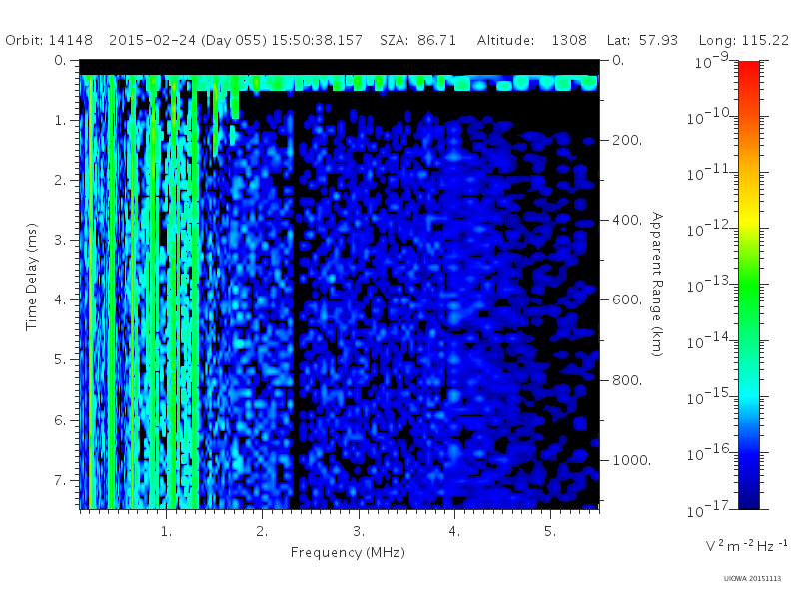
Task: Click the '400.' apparent range tick label
Action: 627,220
